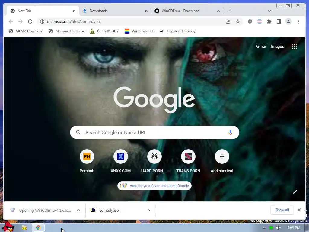Switch to the New Tab tab
The image size is (309, 232).
43,11
